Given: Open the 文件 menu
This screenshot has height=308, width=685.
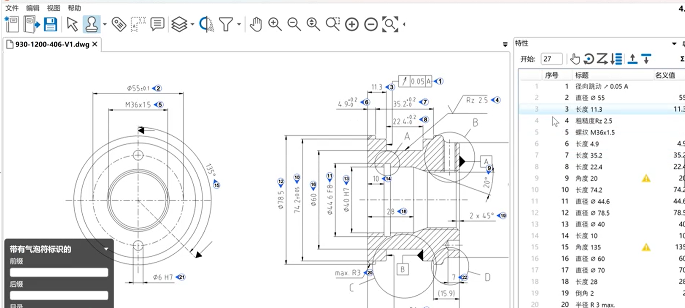Looking at the screenshot, I should pos(12,8).
